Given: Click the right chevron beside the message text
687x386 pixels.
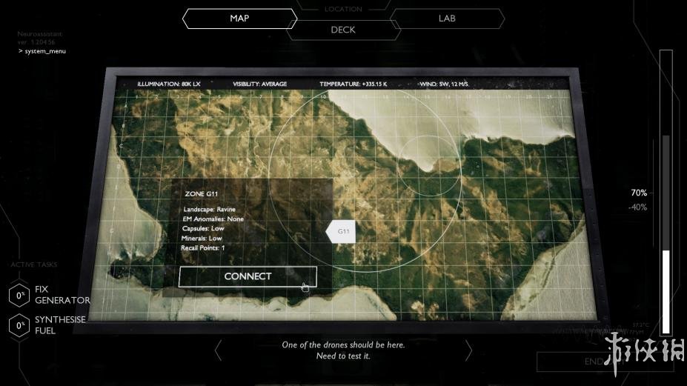Looking at the screenshot, I should (x=468, y=350).
